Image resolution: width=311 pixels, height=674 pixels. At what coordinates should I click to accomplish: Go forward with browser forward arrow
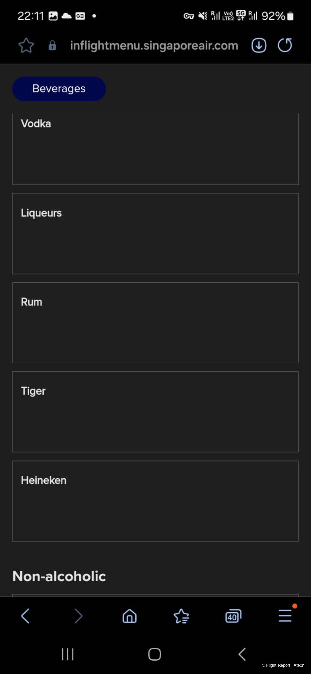[x=78, y=616]
